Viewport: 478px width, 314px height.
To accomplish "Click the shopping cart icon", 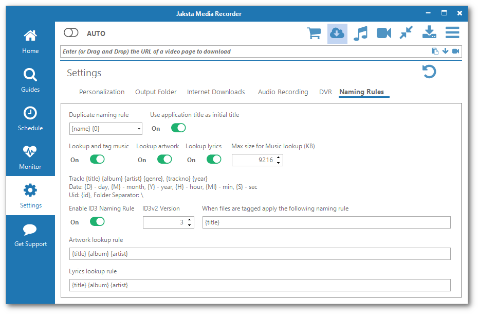I will 314,33.
